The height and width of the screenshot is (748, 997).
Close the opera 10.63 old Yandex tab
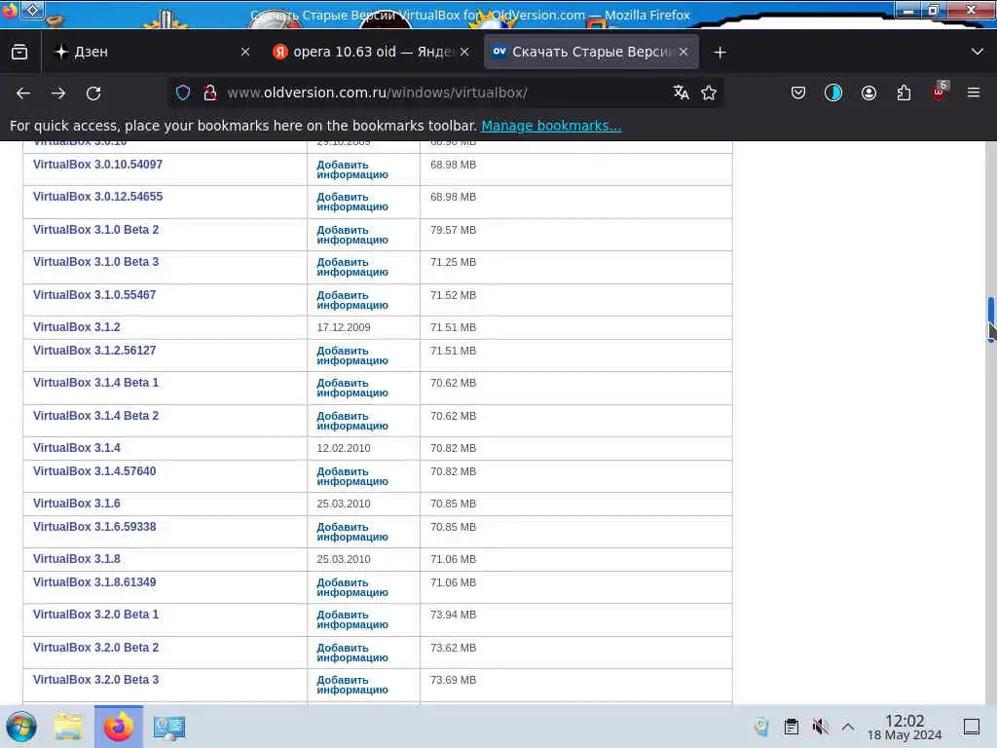(x=464, y=52)
